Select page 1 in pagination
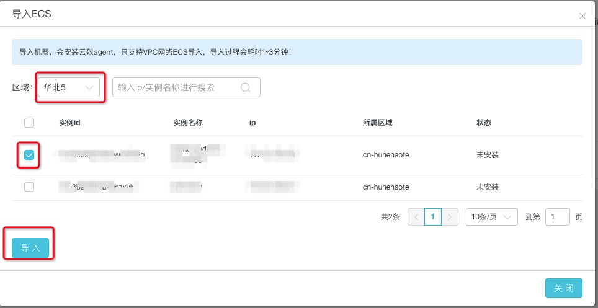The image size is (598, 308). tap(433, 217)
